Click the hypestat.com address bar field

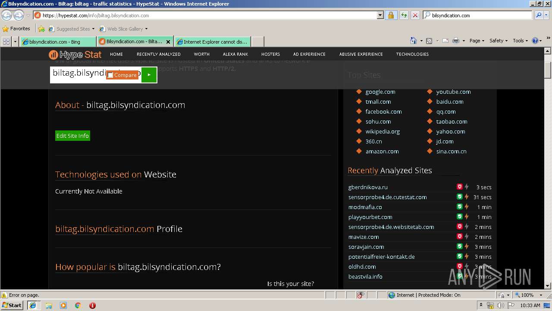[x=207, y=15]
